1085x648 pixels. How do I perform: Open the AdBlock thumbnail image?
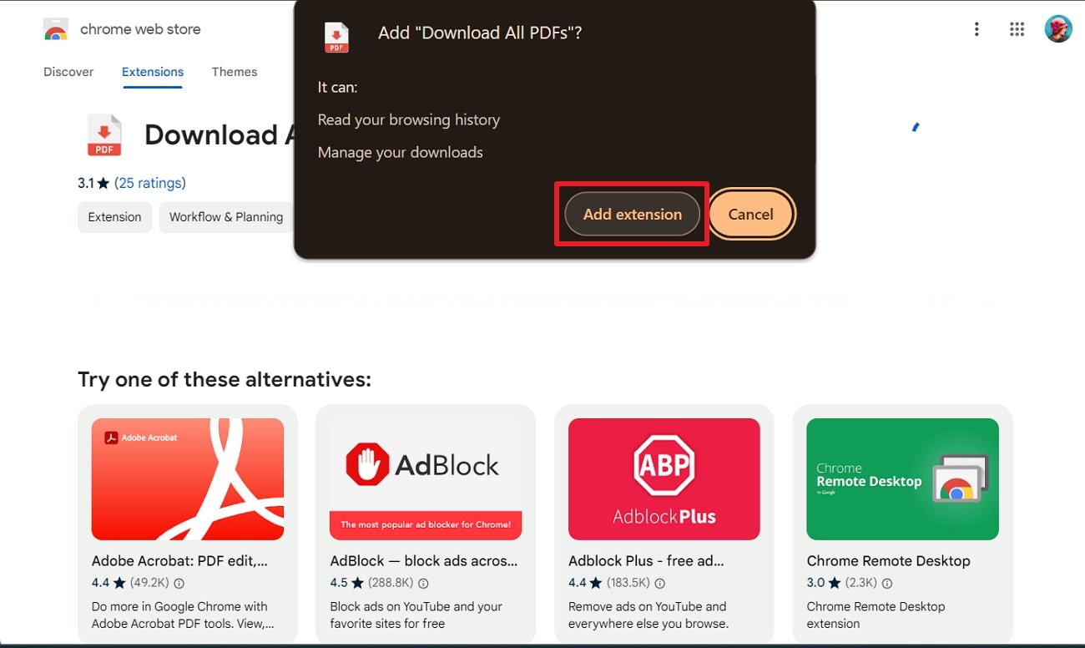point(426,479)
